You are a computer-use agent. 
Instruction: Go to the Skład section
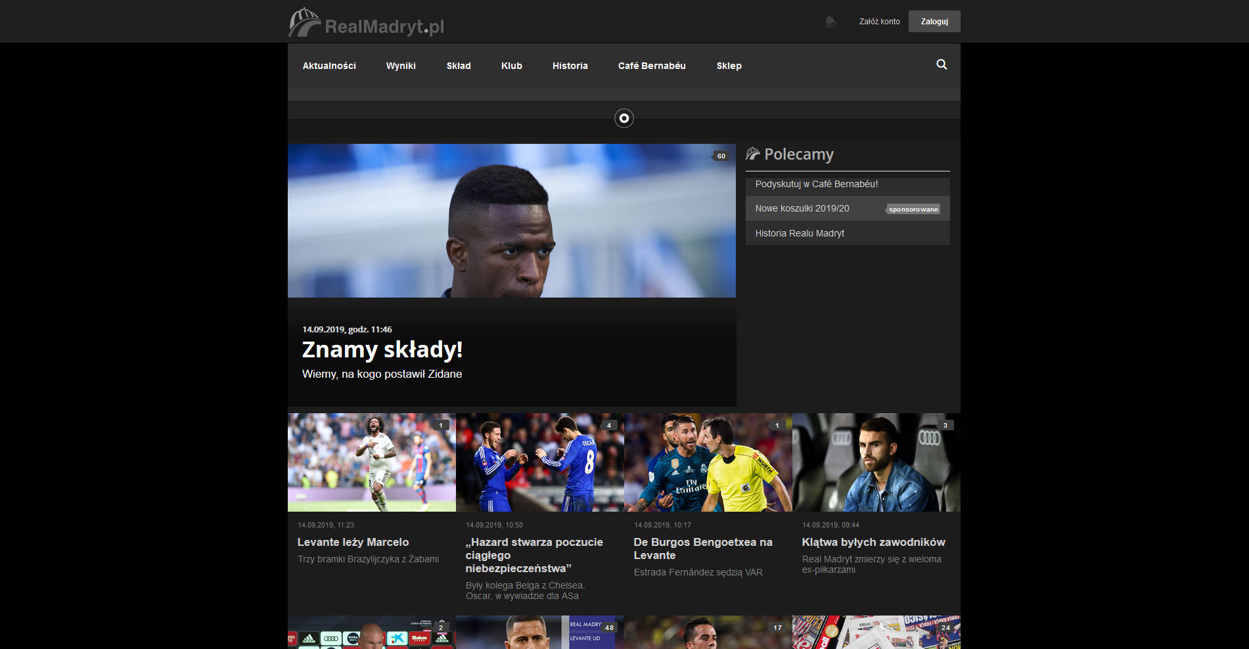point(459,66)
